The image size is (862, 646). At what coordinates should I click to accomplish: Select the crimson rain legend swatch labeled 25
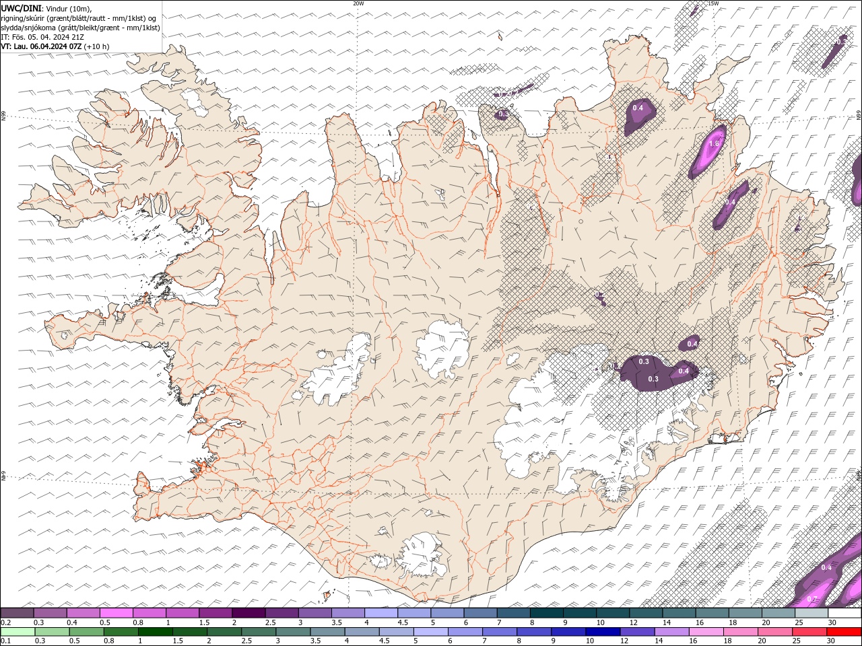tap(809, 632)
